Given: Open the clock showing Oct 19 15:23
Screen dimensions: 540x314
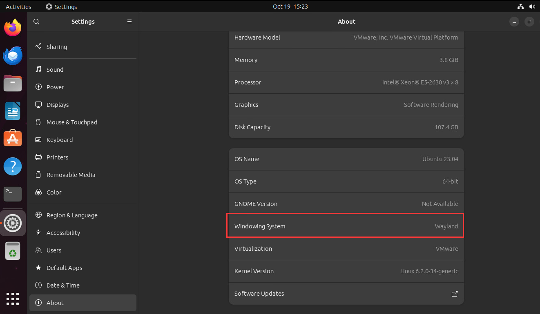Looking at the screenshot, I should click(x=290, y=7).
